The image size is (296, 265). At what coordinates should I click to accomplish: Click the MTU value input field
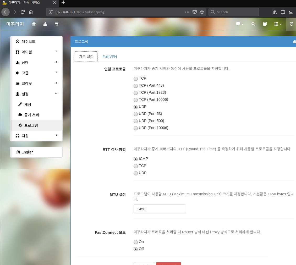pos(160,209)
